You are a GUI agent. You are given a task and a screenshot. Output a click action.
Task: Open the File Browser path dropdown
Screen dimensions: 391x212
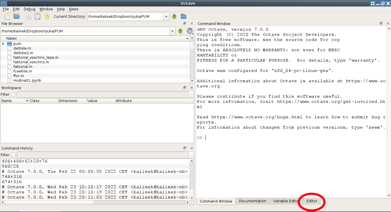click(172, 31)
